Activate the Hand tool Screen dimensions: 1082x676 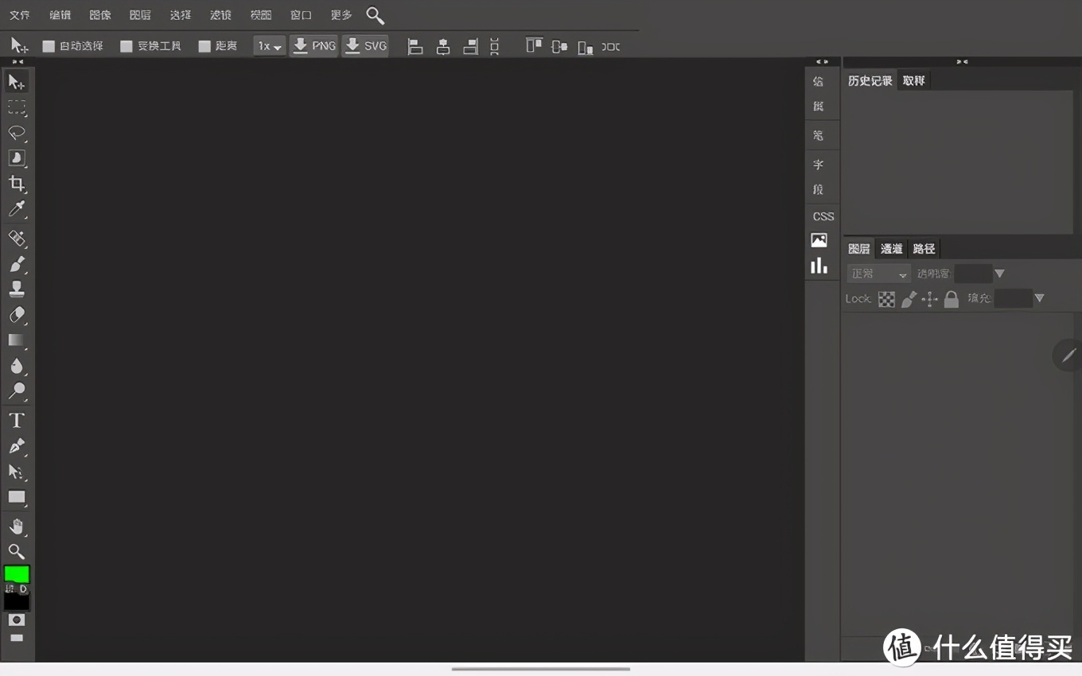point(17,526)
